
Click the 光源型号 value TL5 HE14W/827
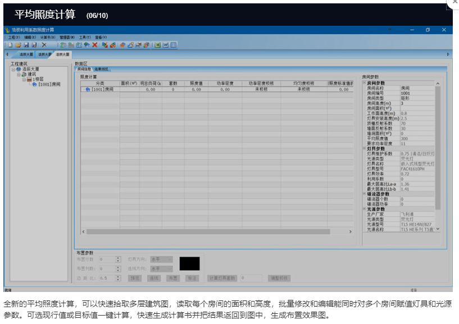pyautogui.click(x=417, y=225)
